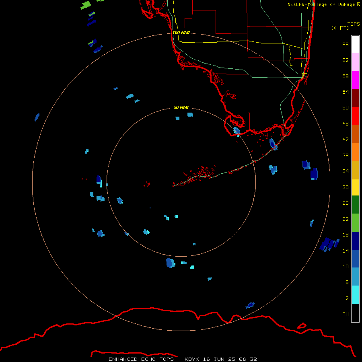Screen dimensions: 362x362
Task: Click the legend value "42"
Action: pyautogui.click(x=346, y=140)
